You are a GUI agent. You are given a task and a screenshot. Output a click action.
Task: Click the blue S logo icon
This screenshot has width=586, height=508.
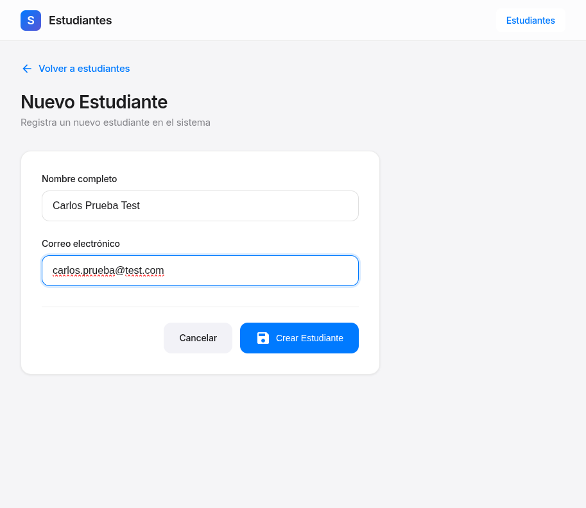tap(31, 21)
